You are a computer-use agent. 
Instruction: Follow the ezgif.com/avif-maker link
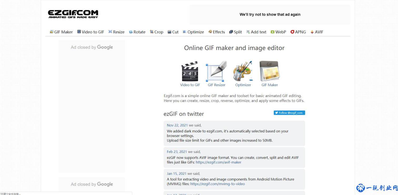pyautogui.click(x=218, y=162)
